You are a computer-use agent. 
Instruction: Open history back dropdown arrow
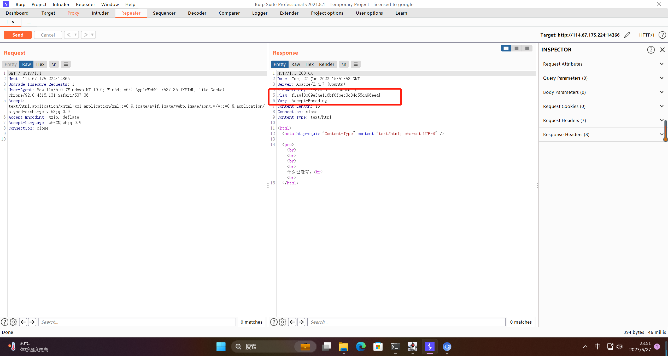point(75,35)
